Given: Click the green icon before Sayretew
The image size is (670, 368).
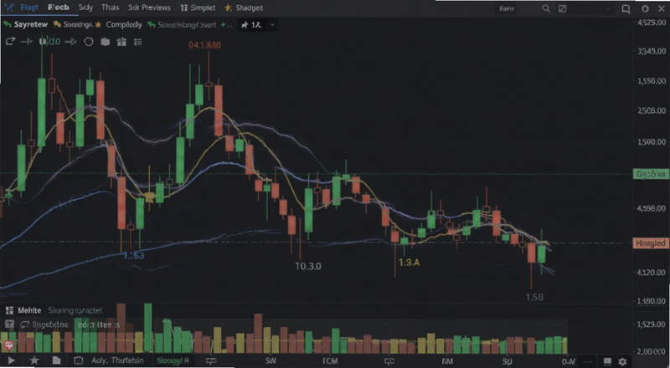Looking at the screenshot, I should (8, 25).
